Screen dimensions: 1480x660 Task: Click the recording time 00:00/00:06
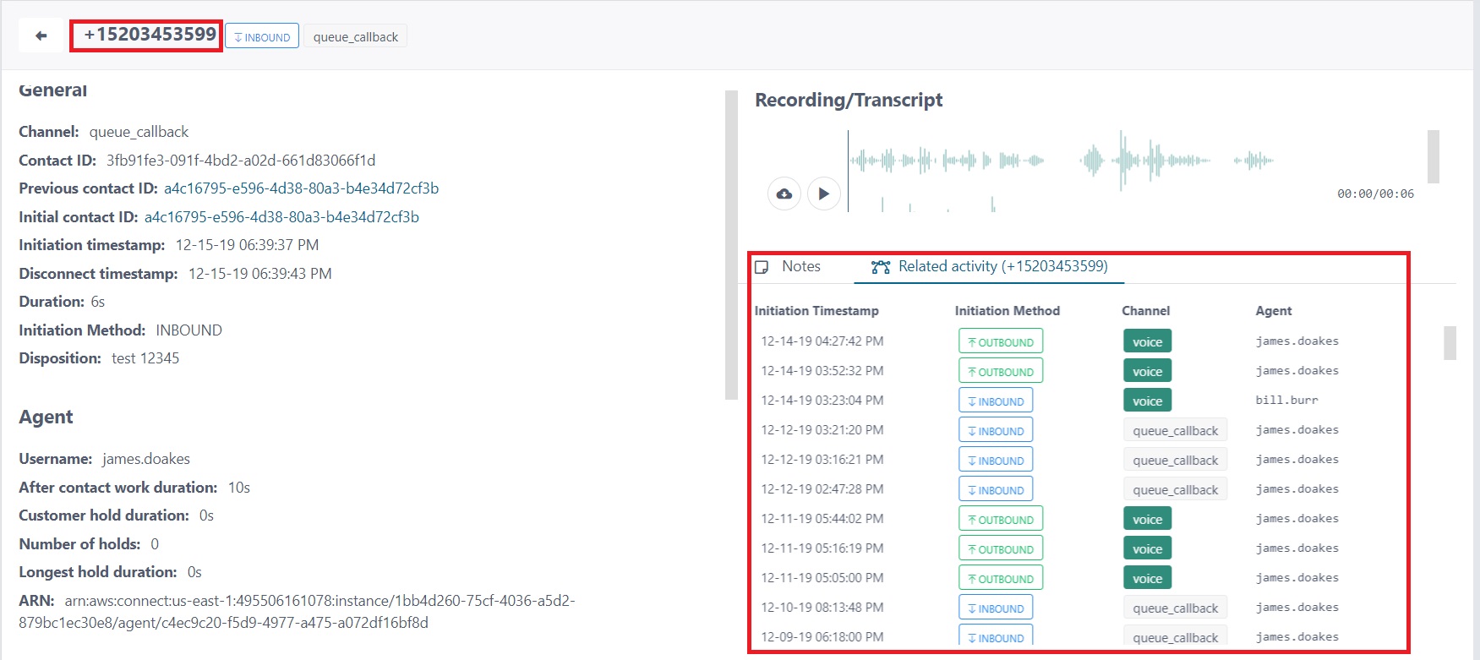[x=1375, y=194]
